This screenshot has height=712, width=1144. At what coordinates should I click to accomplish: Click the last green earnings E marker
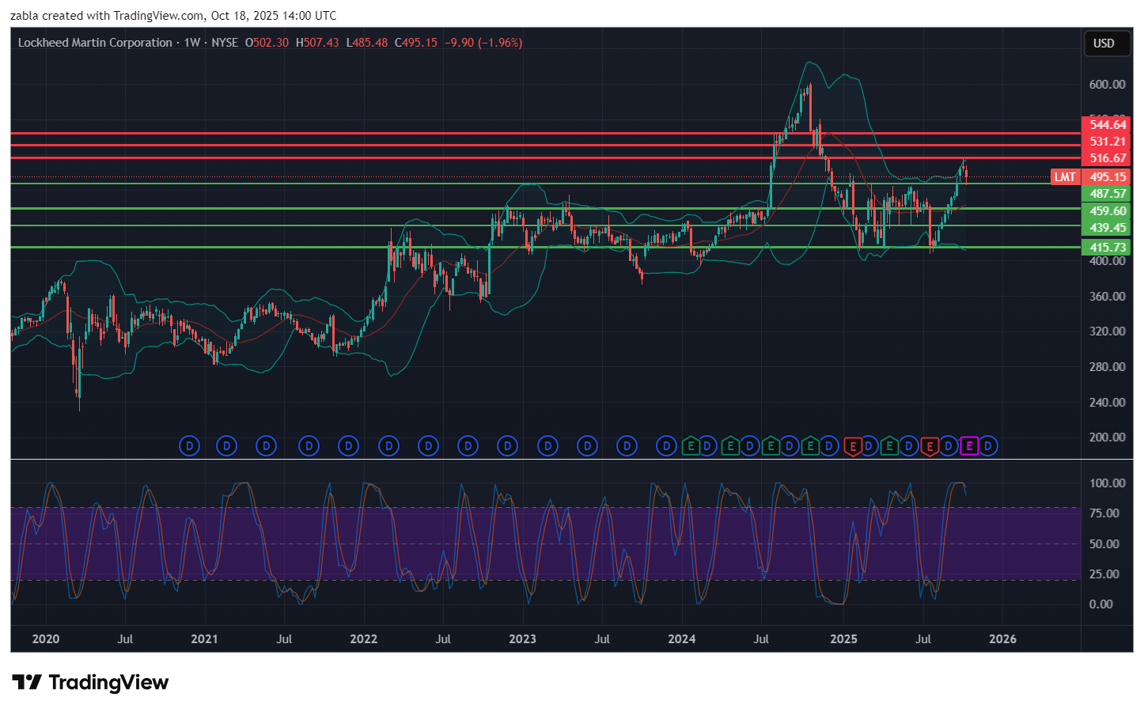889,446
